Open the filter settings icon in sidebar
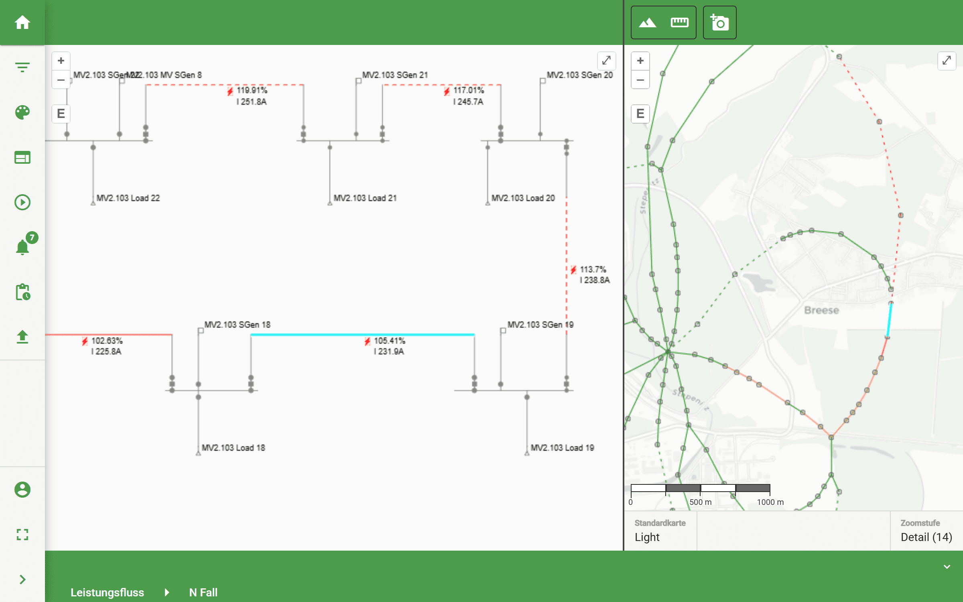 click(x=22, y=67)
